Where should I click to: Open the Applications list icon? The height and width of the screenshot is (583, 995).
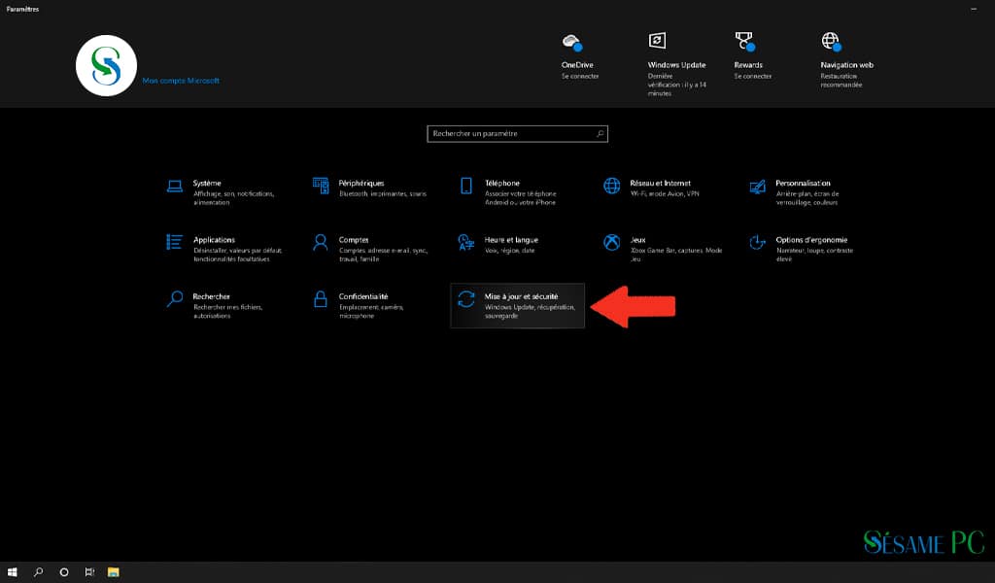click(175, 242)
